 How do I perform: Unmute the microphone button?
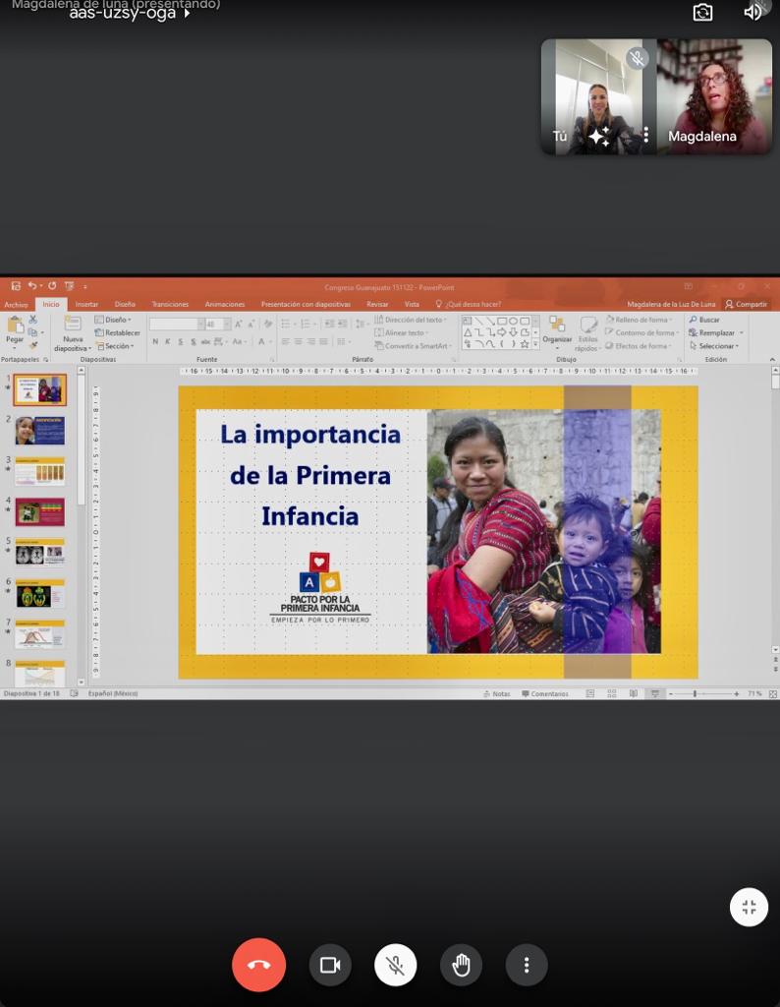click(395, 965)
